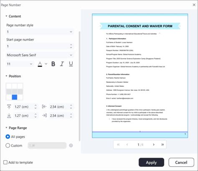Collapse the Position section

tap(6, 76)
